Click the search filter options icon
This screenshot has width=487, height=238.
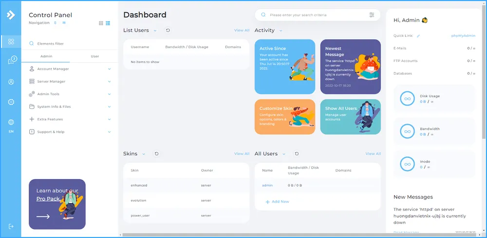372,15
